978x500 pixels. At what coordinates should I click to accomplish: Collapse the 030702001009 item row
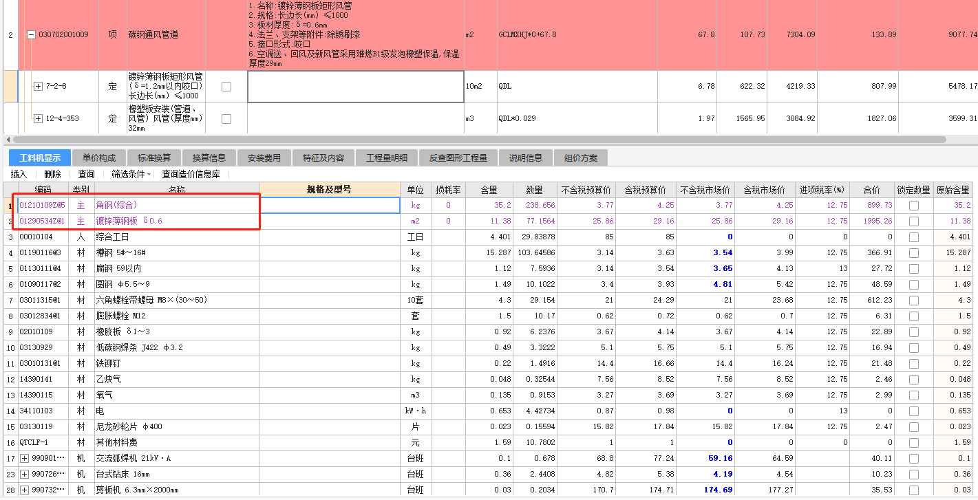coord(31,34)
